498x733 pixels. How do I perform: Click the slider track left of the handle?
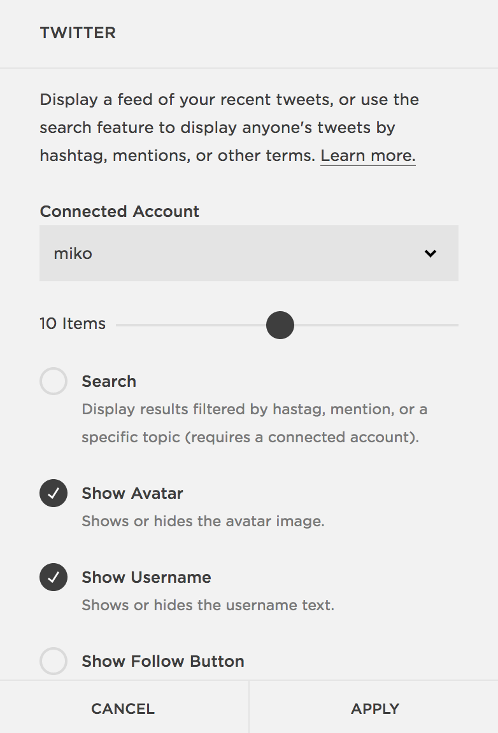[191, 325]
